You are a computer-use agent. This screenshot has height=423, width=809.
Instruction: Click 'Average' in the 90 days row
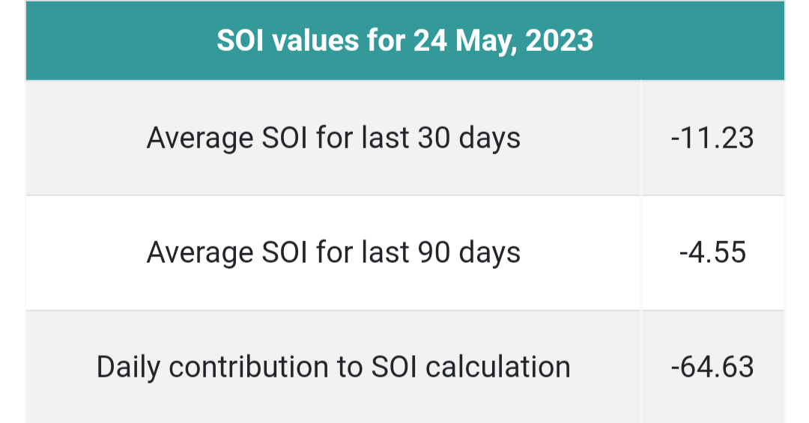[200, 253]
